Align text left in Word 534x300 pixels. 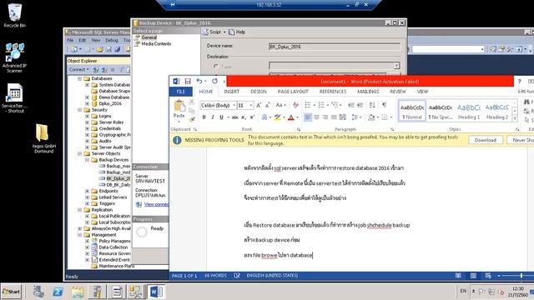(308, 117)
